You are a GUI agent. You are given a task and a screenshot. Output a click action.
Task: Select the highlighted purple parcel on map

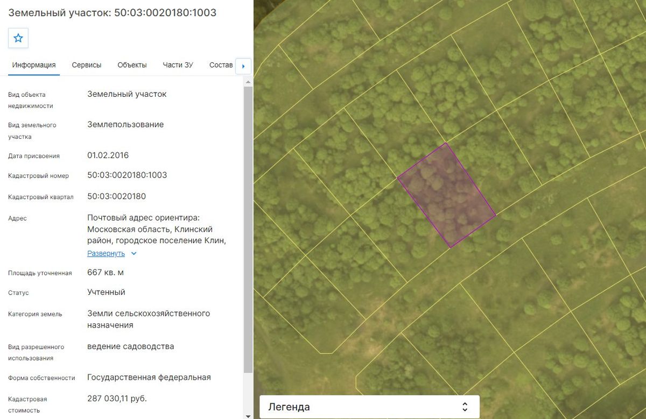tap(446, 196)
